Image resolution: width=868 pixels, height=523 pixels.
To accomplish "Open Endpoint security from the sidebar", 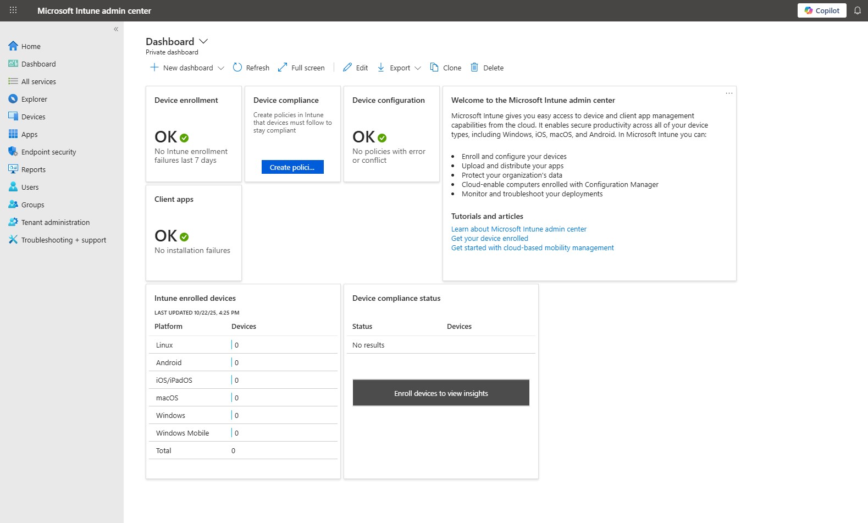I will click(48, 152).
